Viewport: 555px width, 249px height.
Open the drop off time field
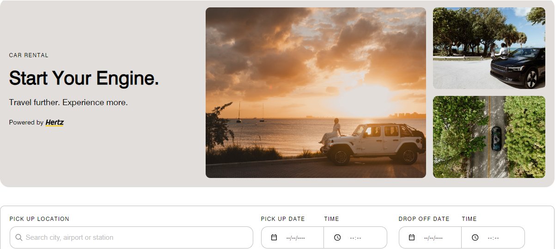coord(493,237)
